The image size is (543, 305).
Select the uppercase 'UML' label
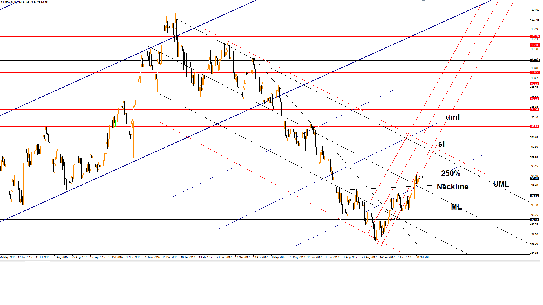click(x=501, y=184)
